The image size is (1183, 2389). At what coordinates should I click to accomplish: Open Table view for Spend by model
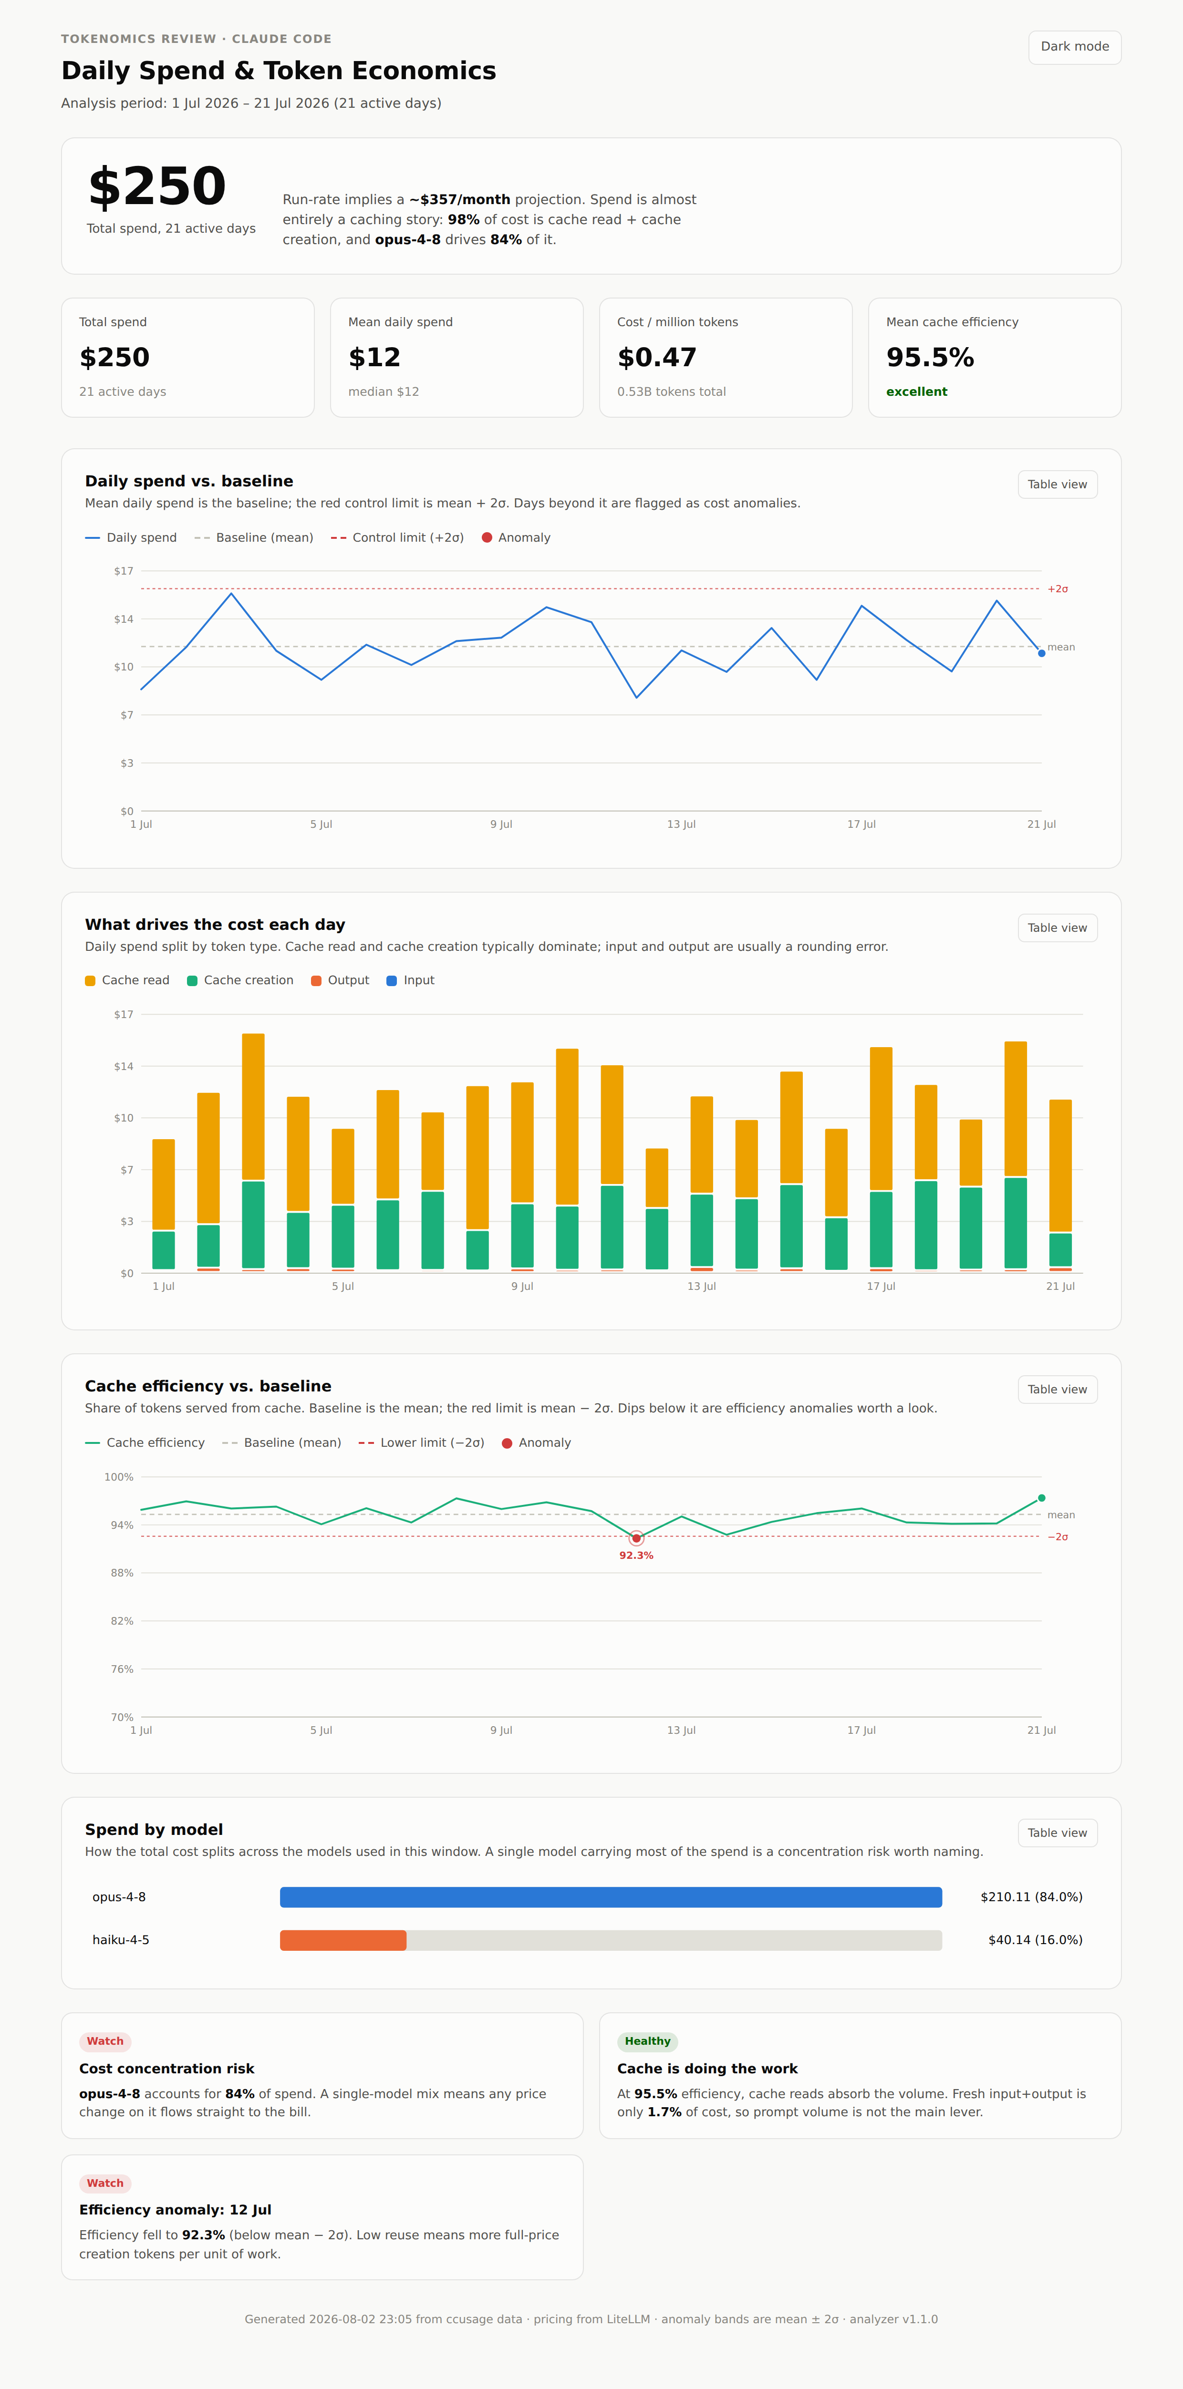click(1057, 1833)
